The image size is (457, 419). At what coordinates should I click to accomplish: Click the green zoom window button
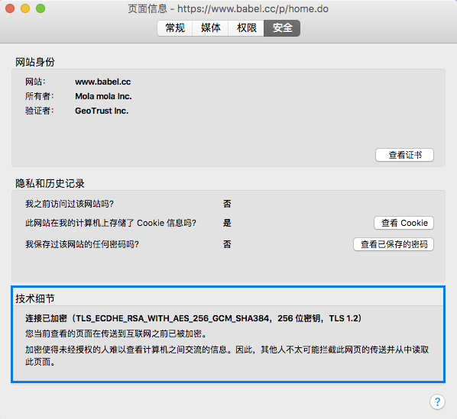(41, 8)
